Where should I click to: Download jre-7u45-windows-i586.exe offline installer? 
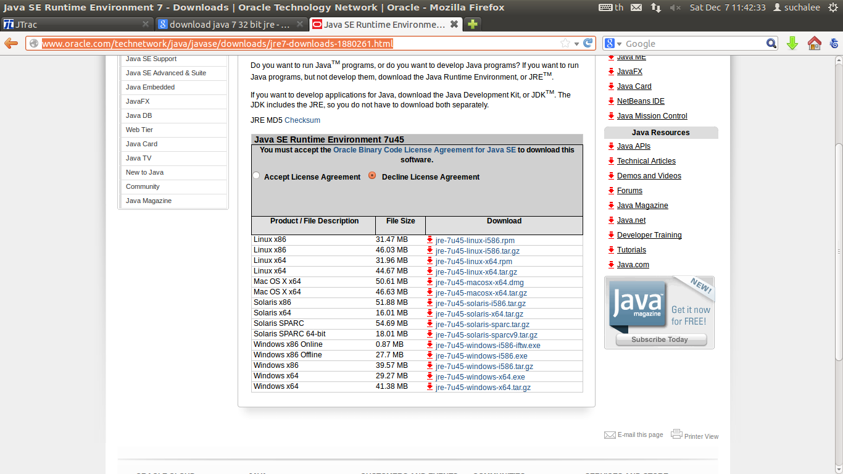(481, 356)
